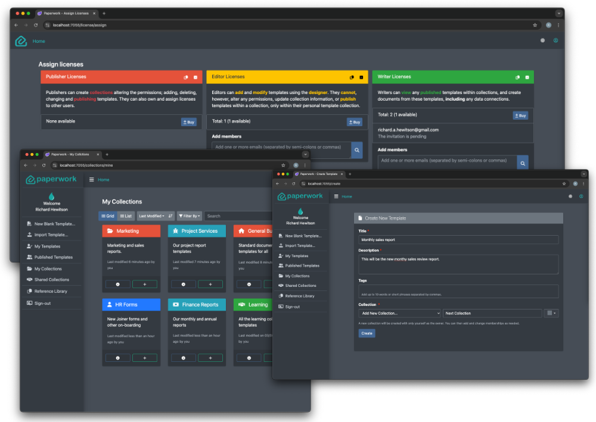Open settings gear in Assign Licenses window header
Image resolution: width=596 pixels, height=422 pixels.
pos(542,40)
